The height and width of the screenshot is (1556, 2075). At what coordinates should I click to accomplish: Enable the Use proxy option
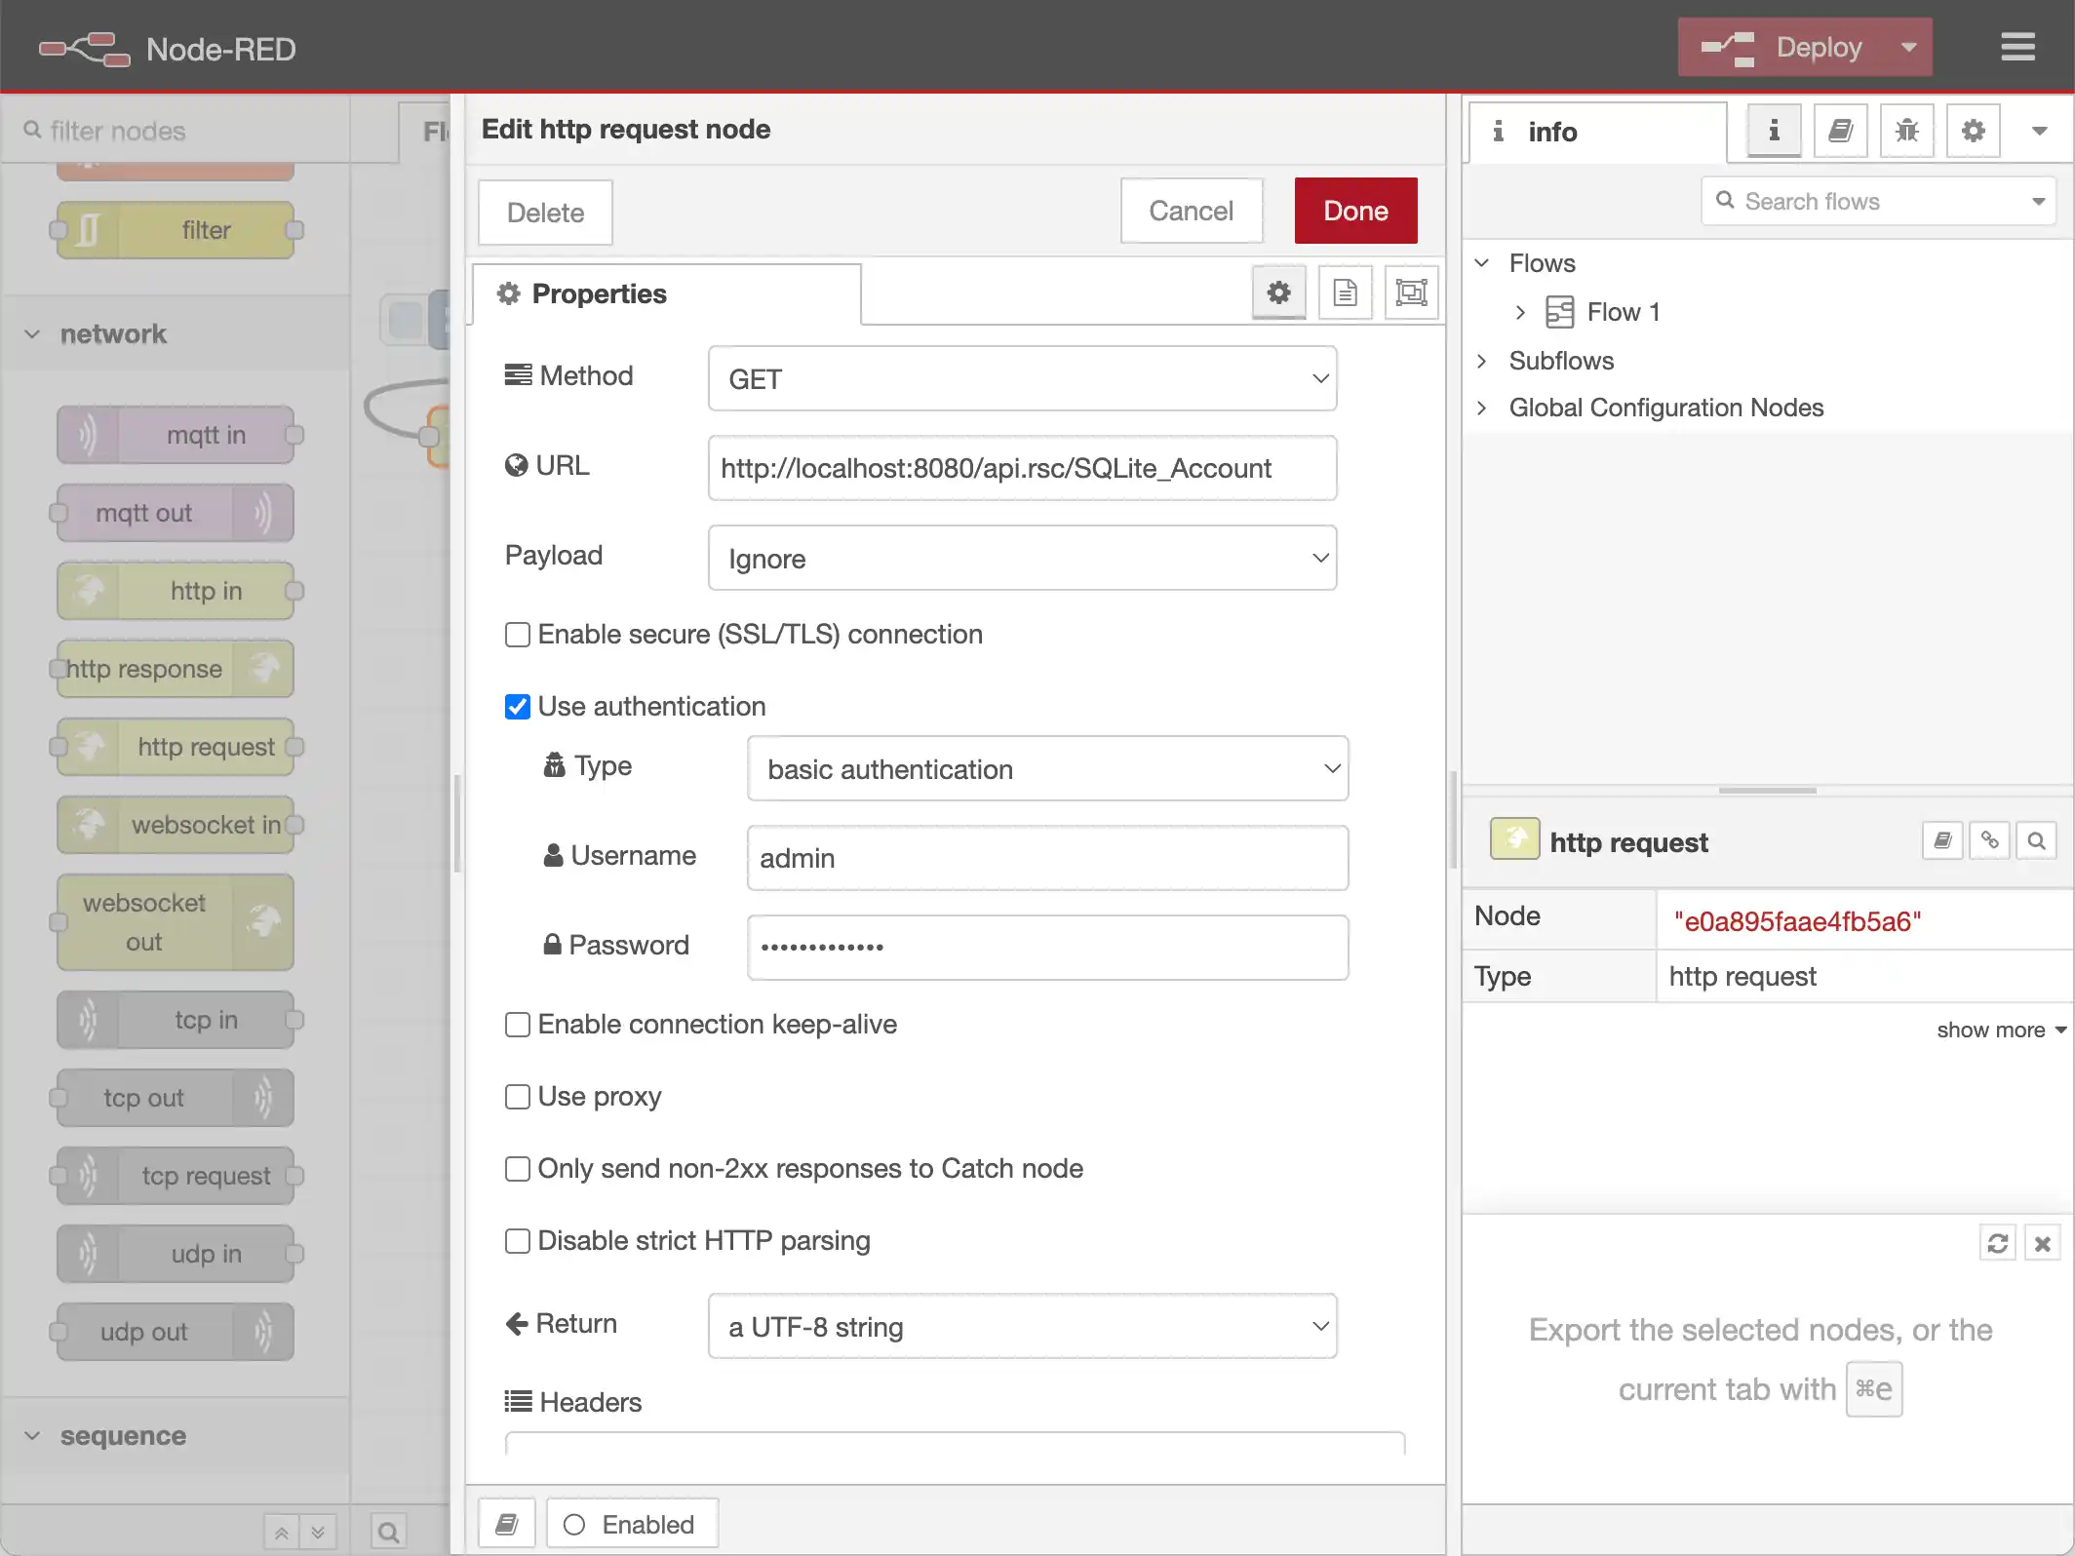pos(517,1096)
